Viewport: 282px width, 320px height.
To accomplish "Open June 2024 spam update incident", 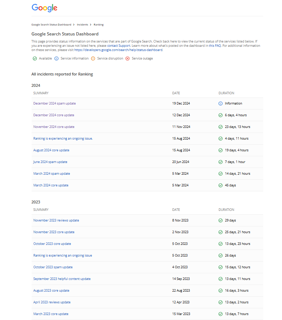I will tap(50, 162).
